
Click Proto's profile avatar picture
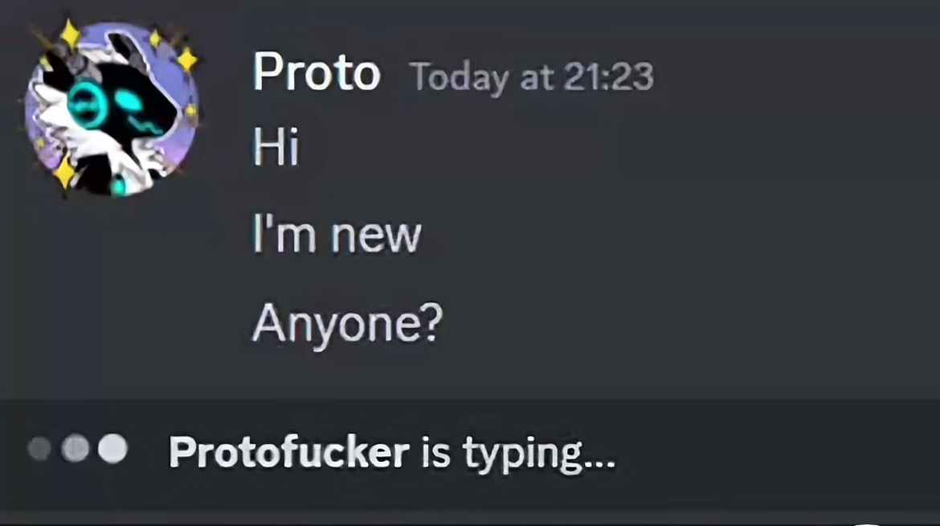click(111, 108)
